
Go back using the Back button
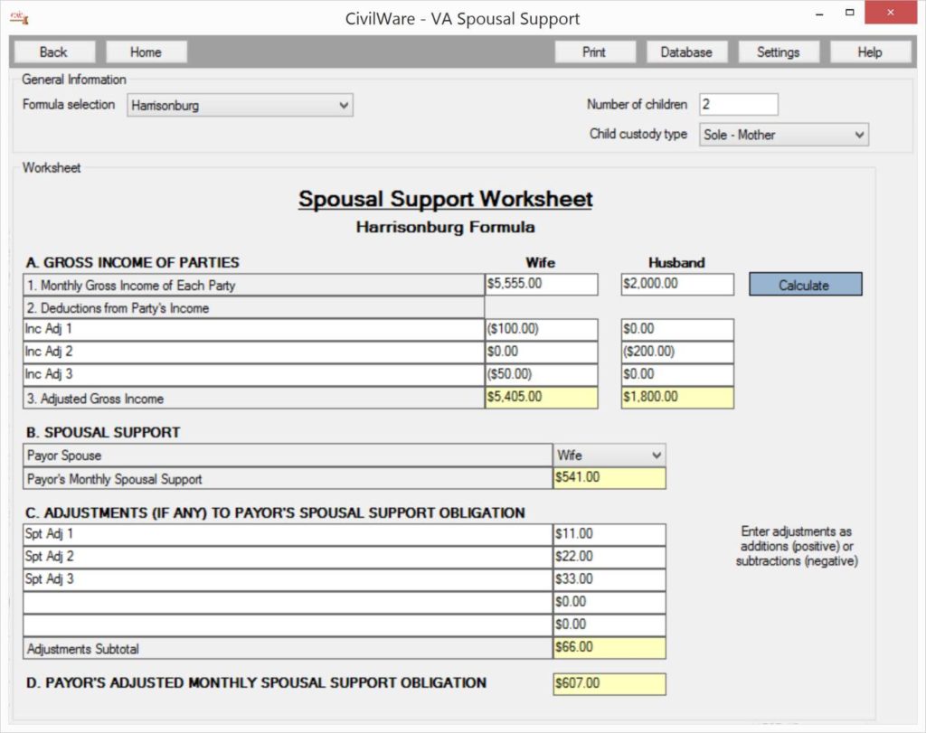[x=53, y=52]
